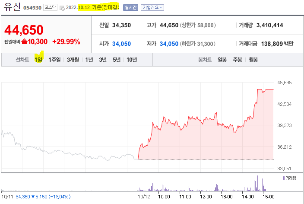Click the 실시간 button
The width and height of the screenshot is (304, 204).
(130, 8)
